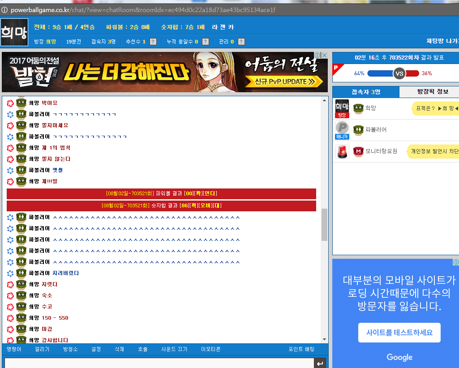The image size is (459, 368).
Task: Click red swirl icon beside 희망 박아요
Action: click(x=10, y=103)
